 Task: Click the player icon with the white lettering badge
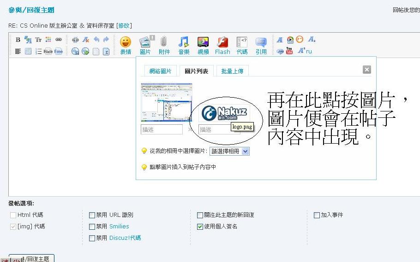click(x=290, y=40)
